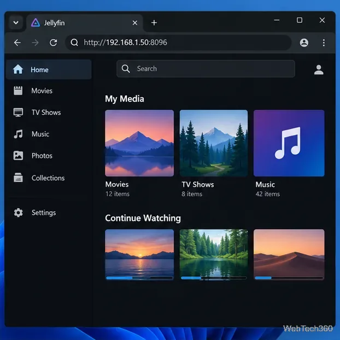Click the Settings gear icon
This screenshot has width=340, height=340.
click(x=18, y=213)
